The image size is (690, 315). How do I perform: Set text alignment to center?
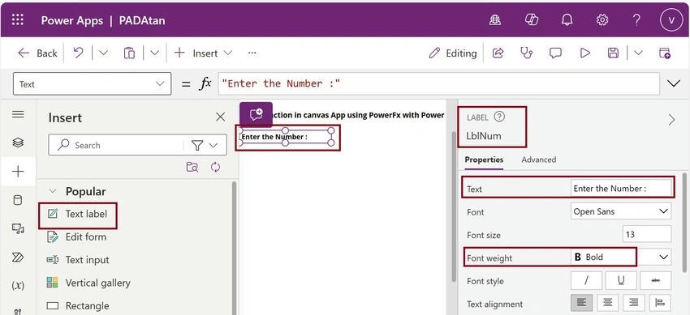[608, 303]
